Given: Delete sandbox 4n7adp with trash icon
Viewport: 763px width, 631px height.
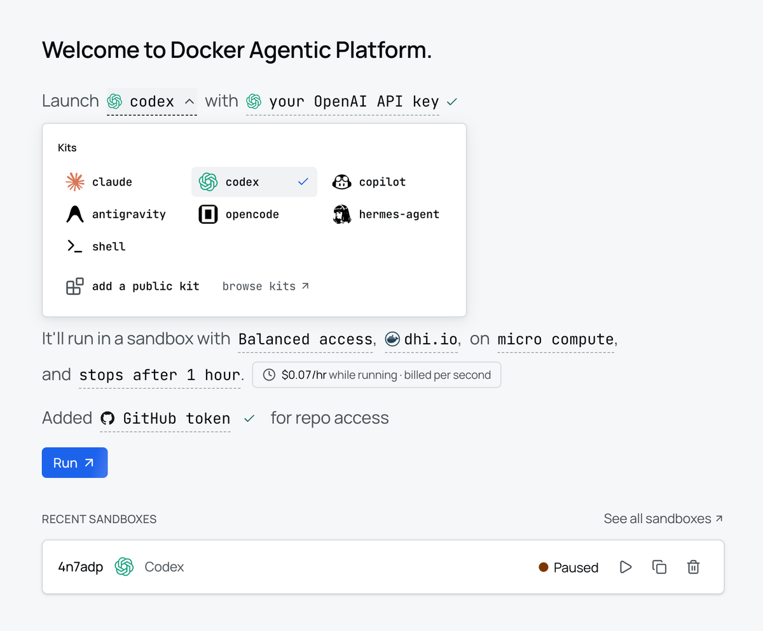Looking at the screenshot, I should click(693, 567).
